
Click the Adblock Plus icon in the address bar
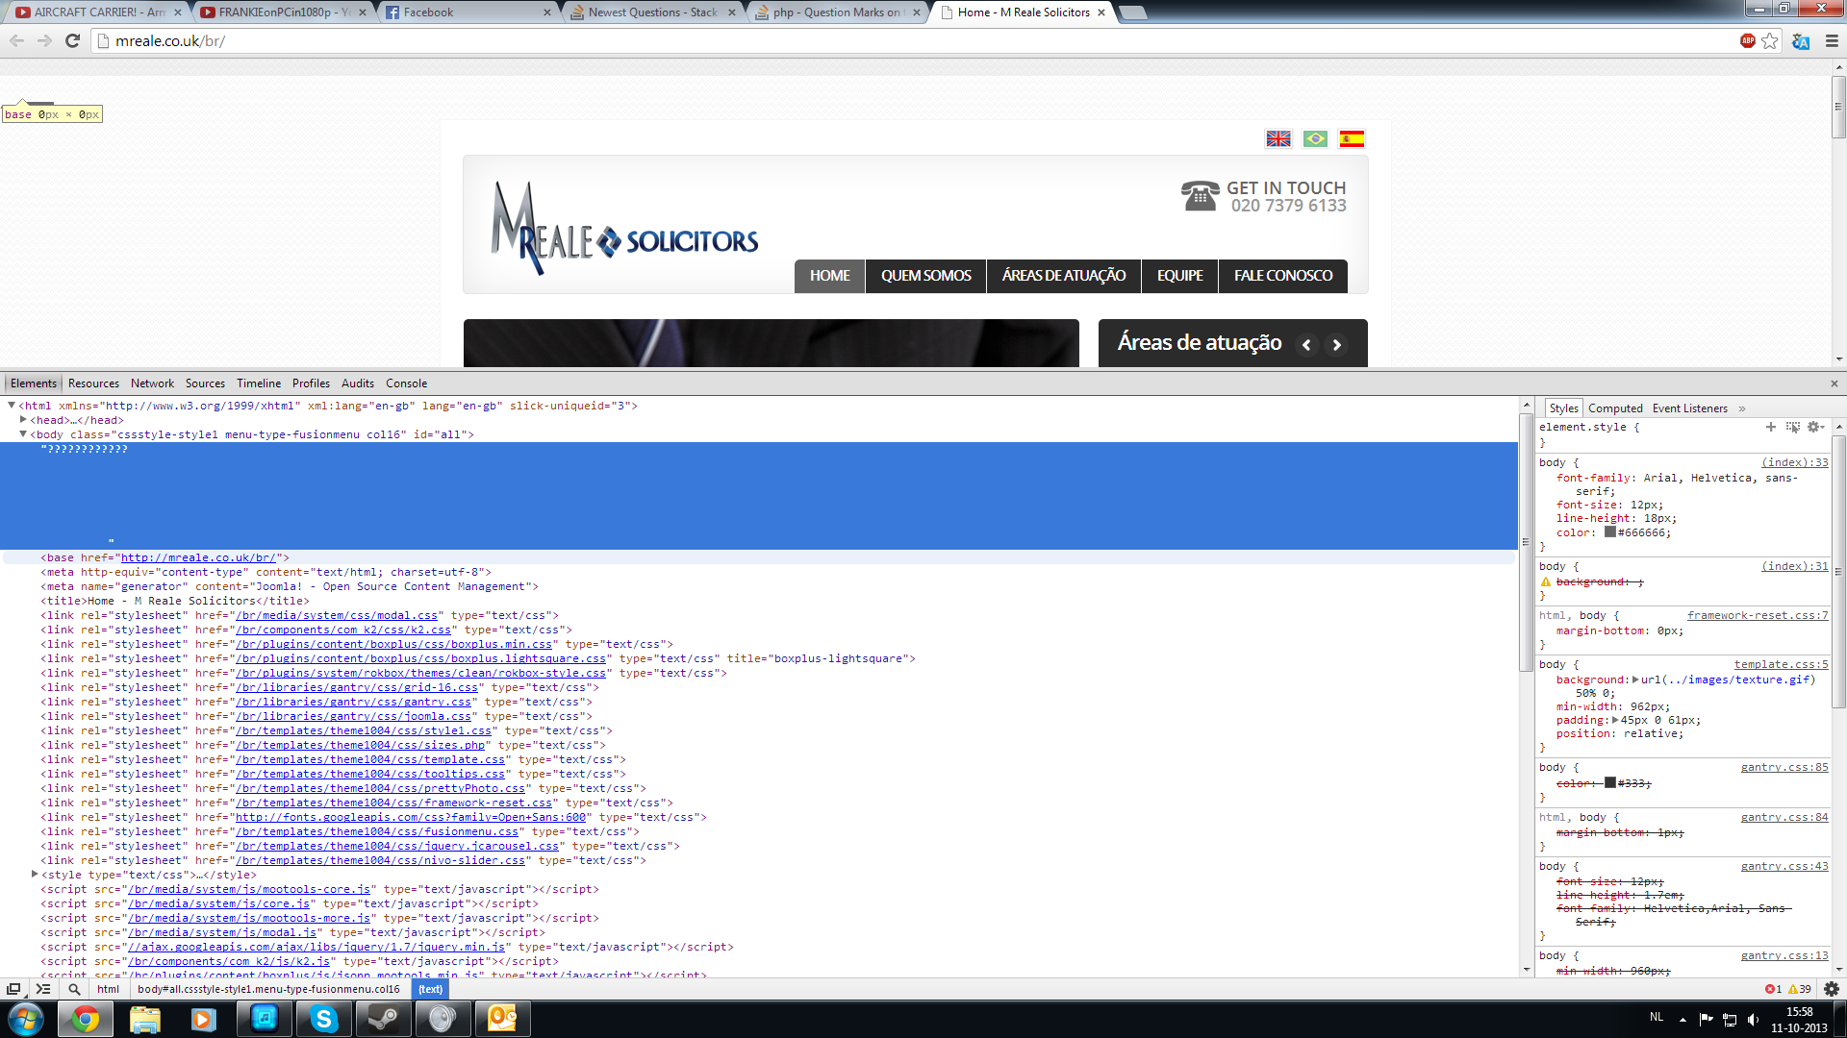point(1748,40)
